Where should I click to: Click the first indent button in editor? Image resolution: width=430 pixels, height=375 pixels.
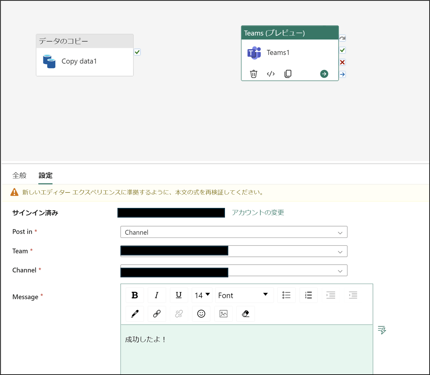[331, 295]
